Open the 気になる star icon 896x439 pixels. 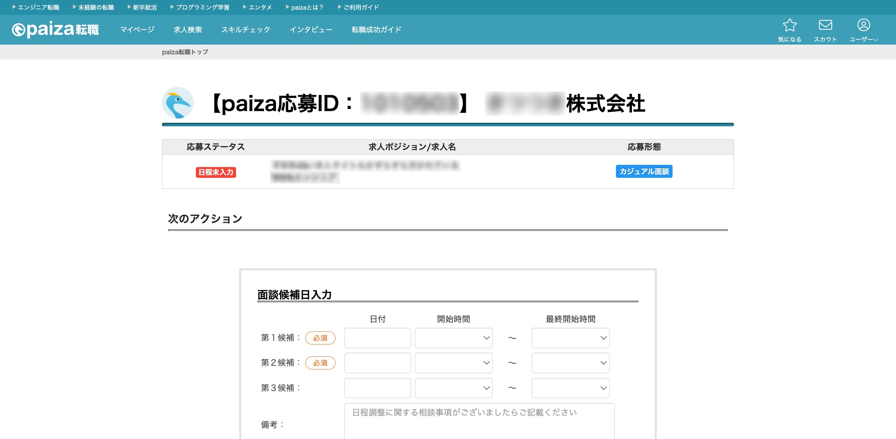coord(789,30)
